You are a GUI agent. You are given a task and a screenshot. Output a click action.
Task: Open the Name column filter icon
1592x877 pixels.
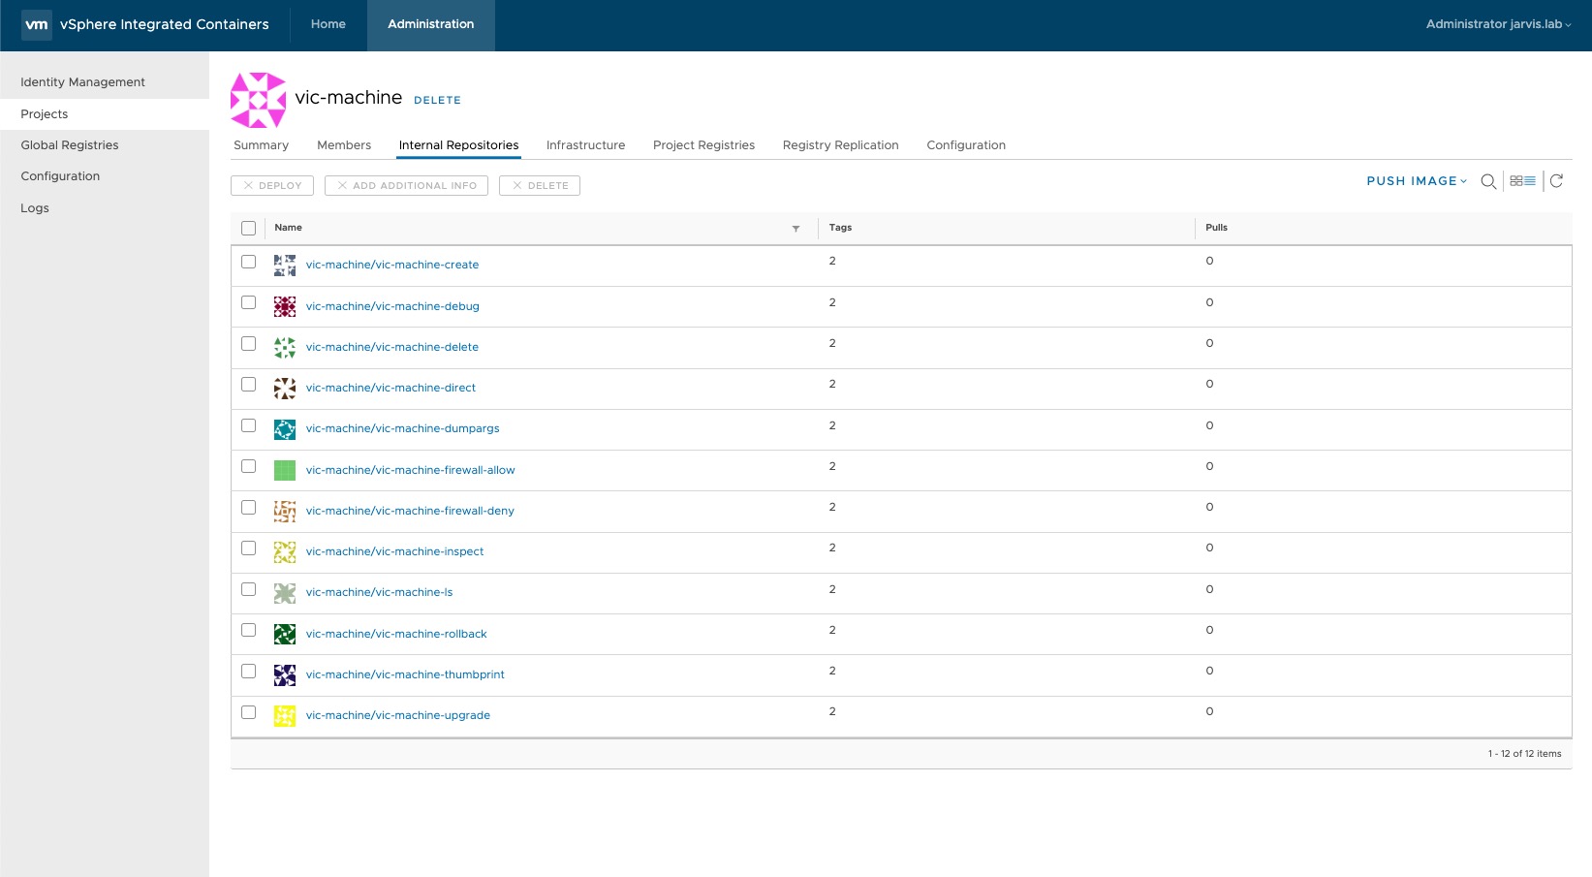[796, 229]
